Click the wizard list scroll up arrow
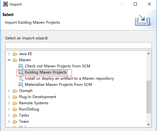 (x=148, y=54)
